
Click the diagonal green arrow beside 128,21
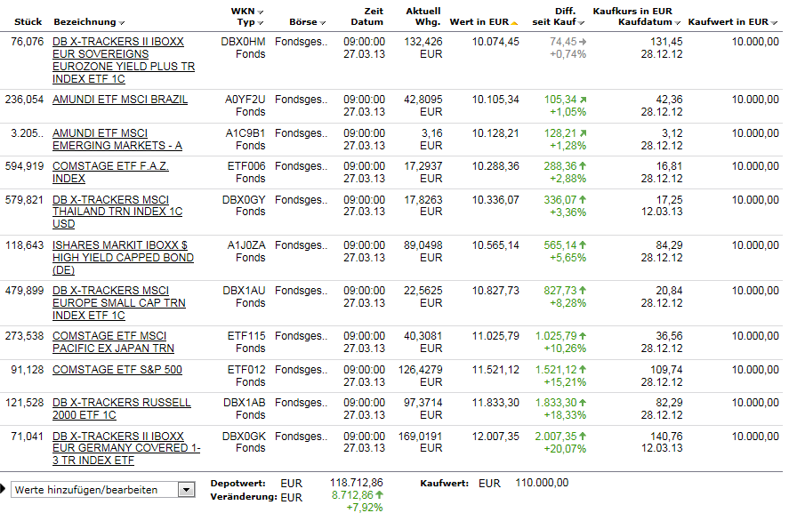tap(583, 133)
